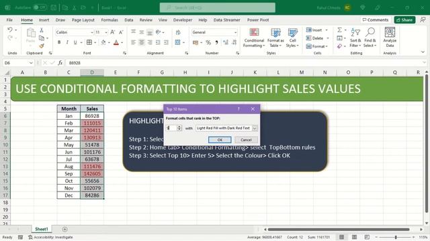
Task: Click the search box in title bar
Action: pyautogui.click(x=218, y=7)
